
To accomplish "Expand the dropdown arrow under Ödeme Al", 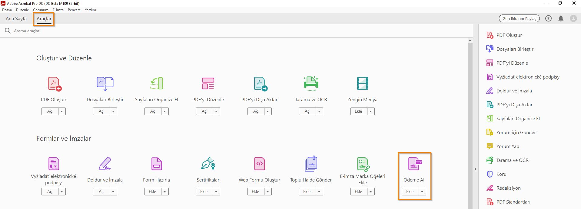I will point(422,192).
